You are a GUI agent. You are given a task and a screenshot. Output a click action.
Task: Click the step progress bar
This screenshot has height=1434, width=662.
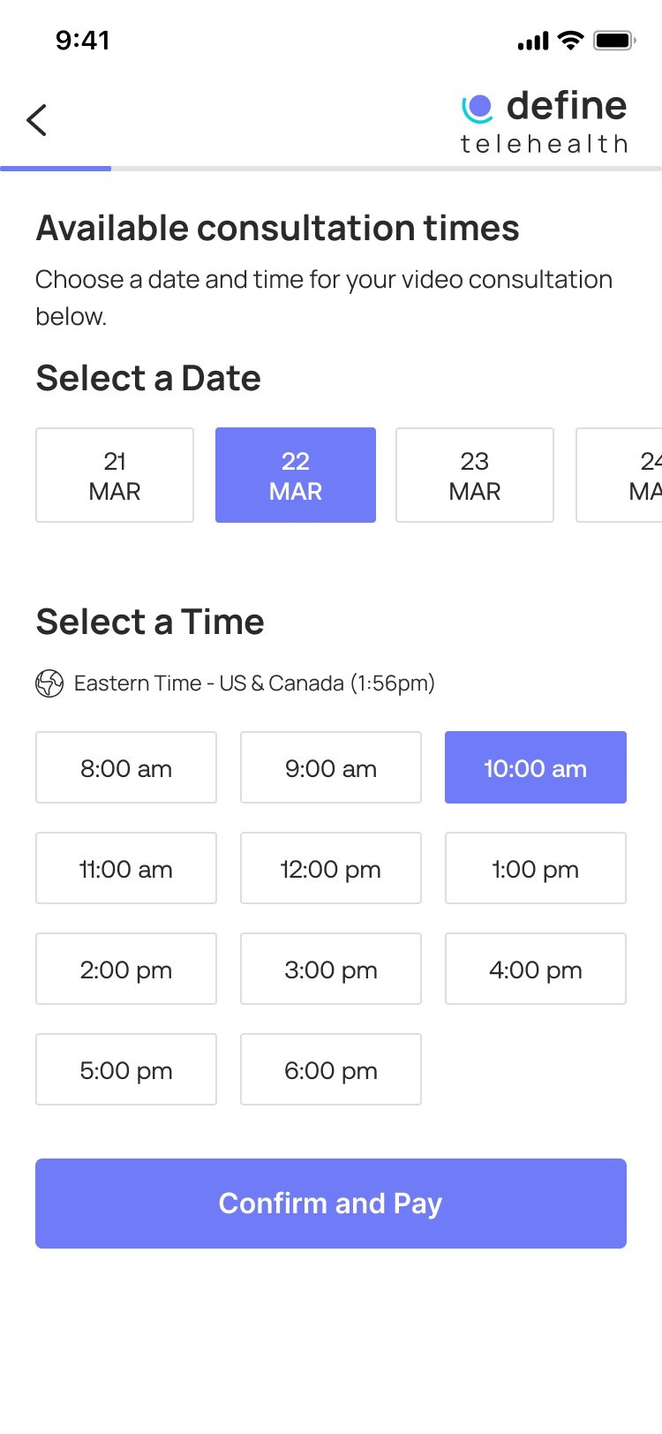(x=331, y=168)
